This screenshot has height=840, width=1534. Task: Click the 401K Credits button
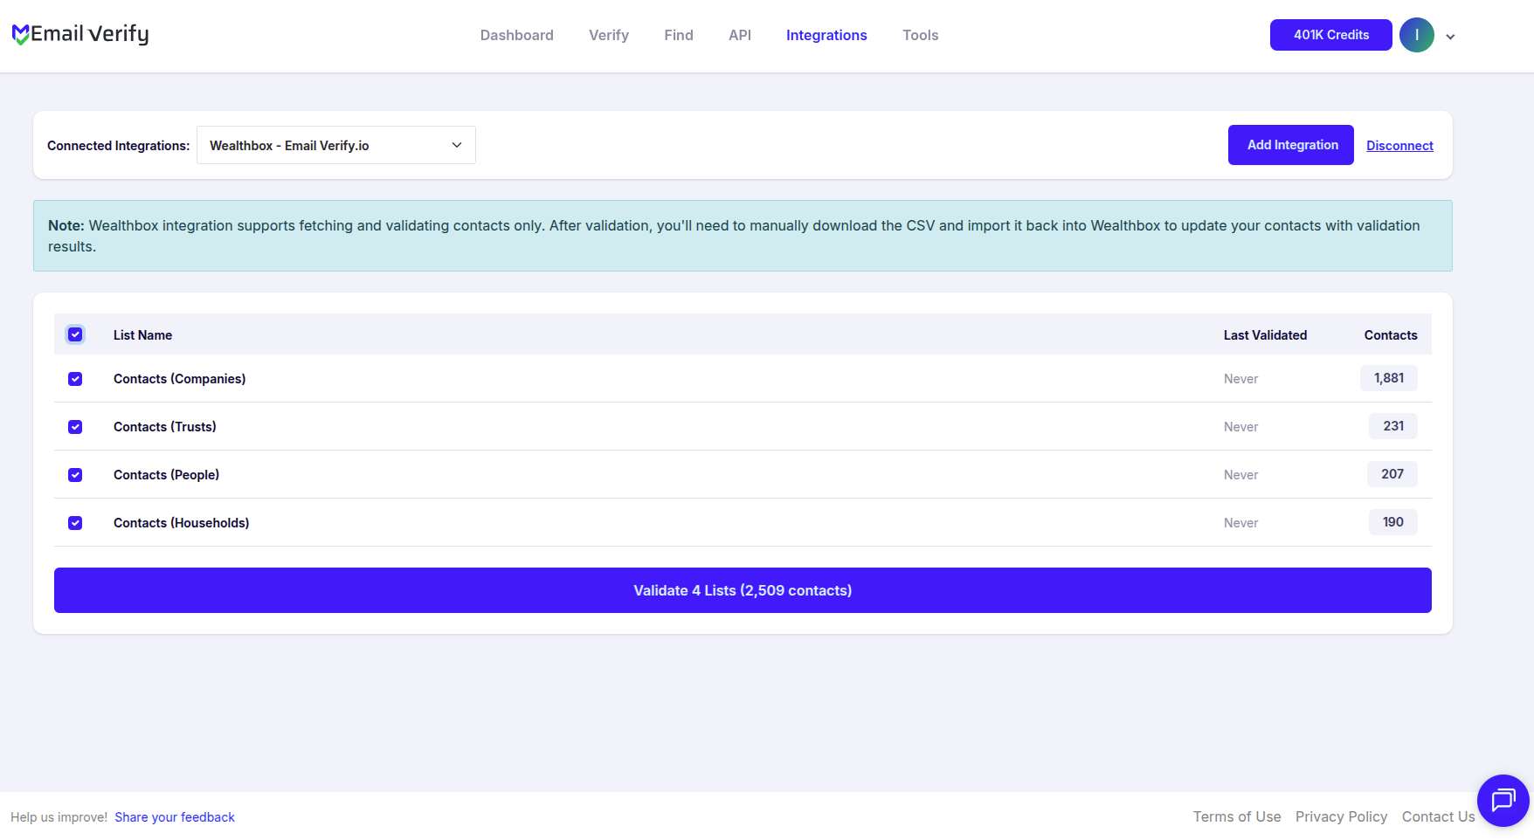click(x=1331, y=35)
